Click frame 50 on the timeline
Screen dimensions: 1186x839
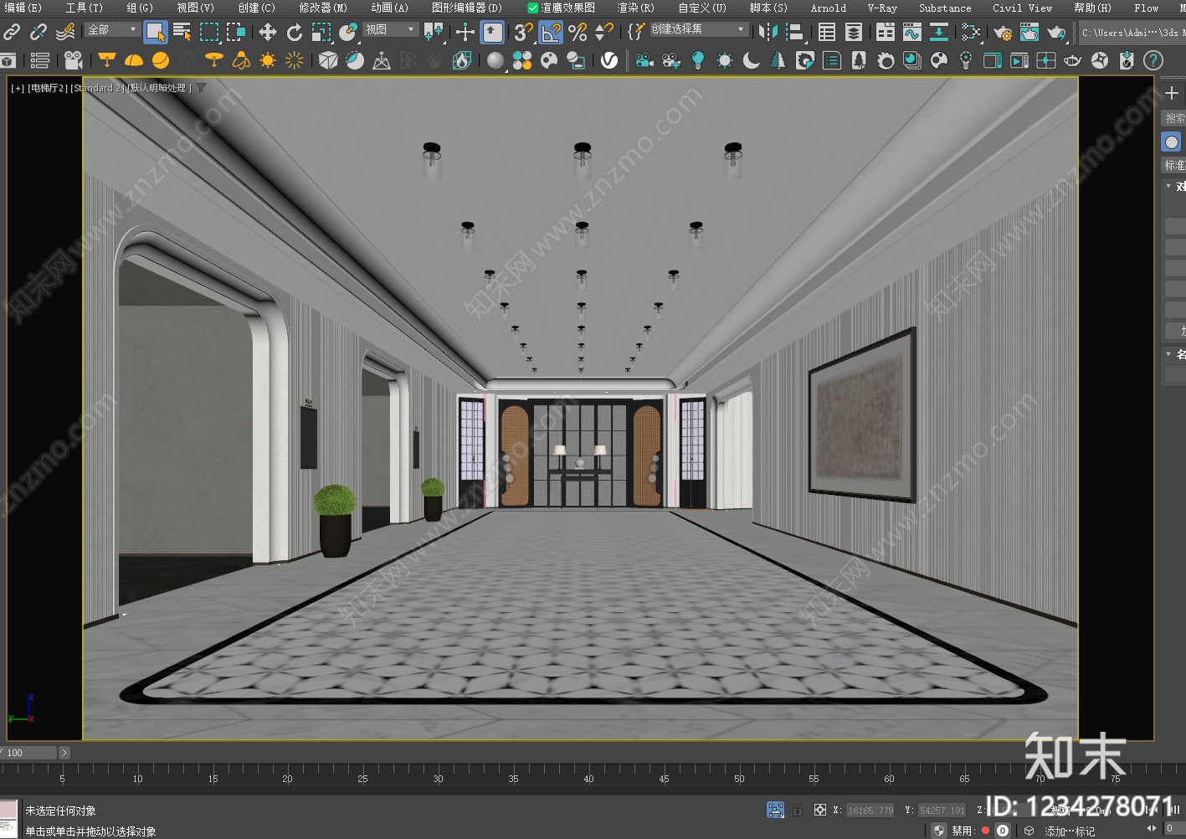tap(739, 778)
